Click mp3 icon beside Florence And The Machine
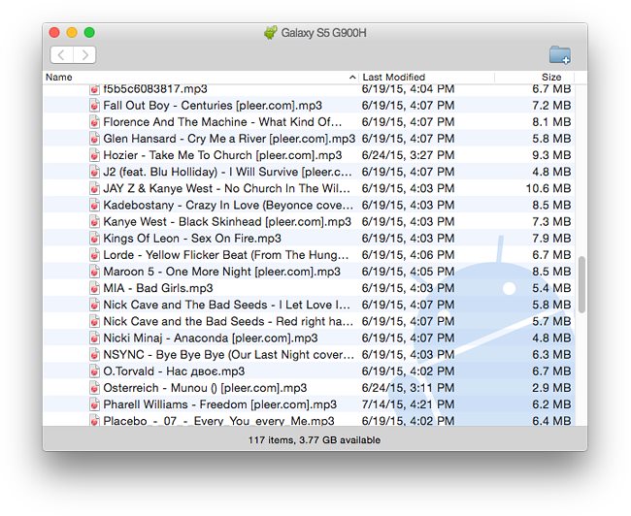631x516 pixels. [94, 122]
